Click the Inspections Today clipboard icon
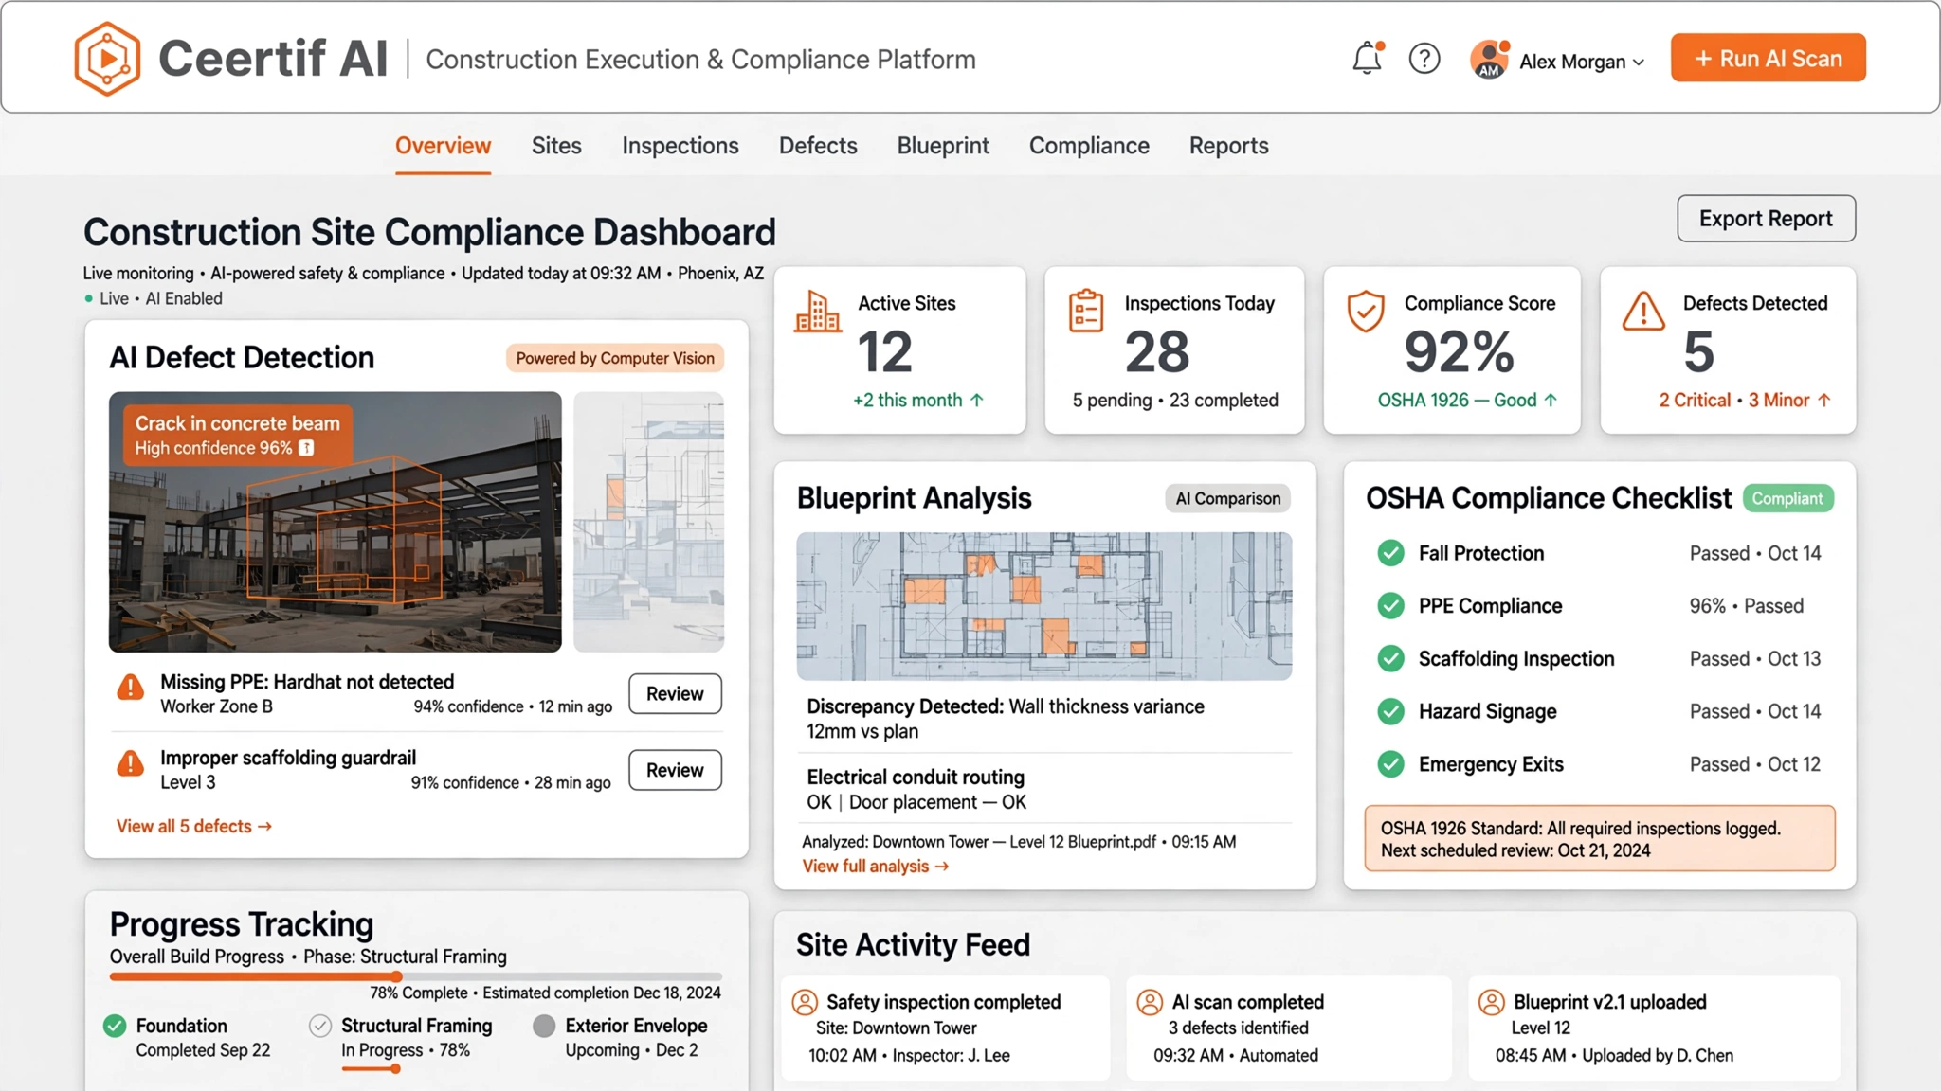Screen dimensions: 1941x1091 click(1086, 311)
